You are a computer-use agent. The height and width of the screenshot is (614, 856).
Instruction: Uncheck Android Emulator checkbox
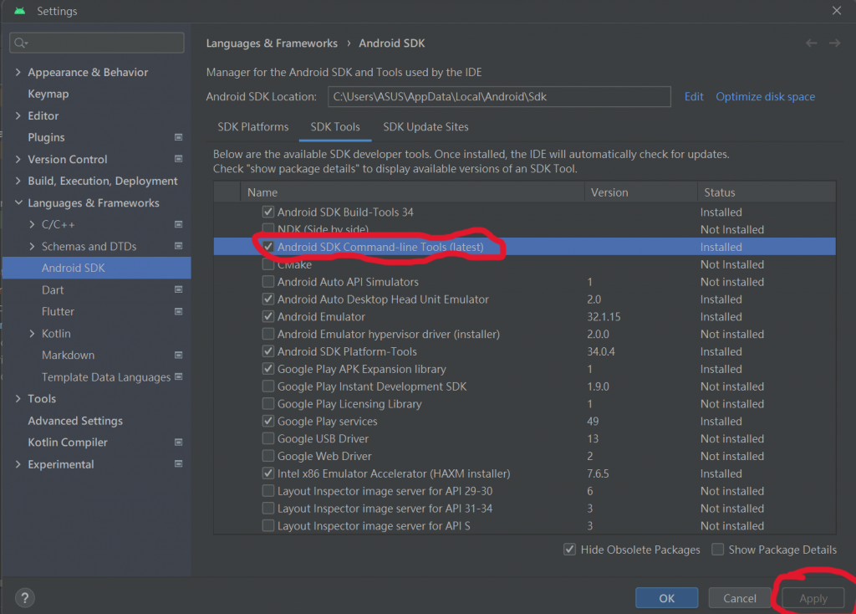[x=268, y=316]
